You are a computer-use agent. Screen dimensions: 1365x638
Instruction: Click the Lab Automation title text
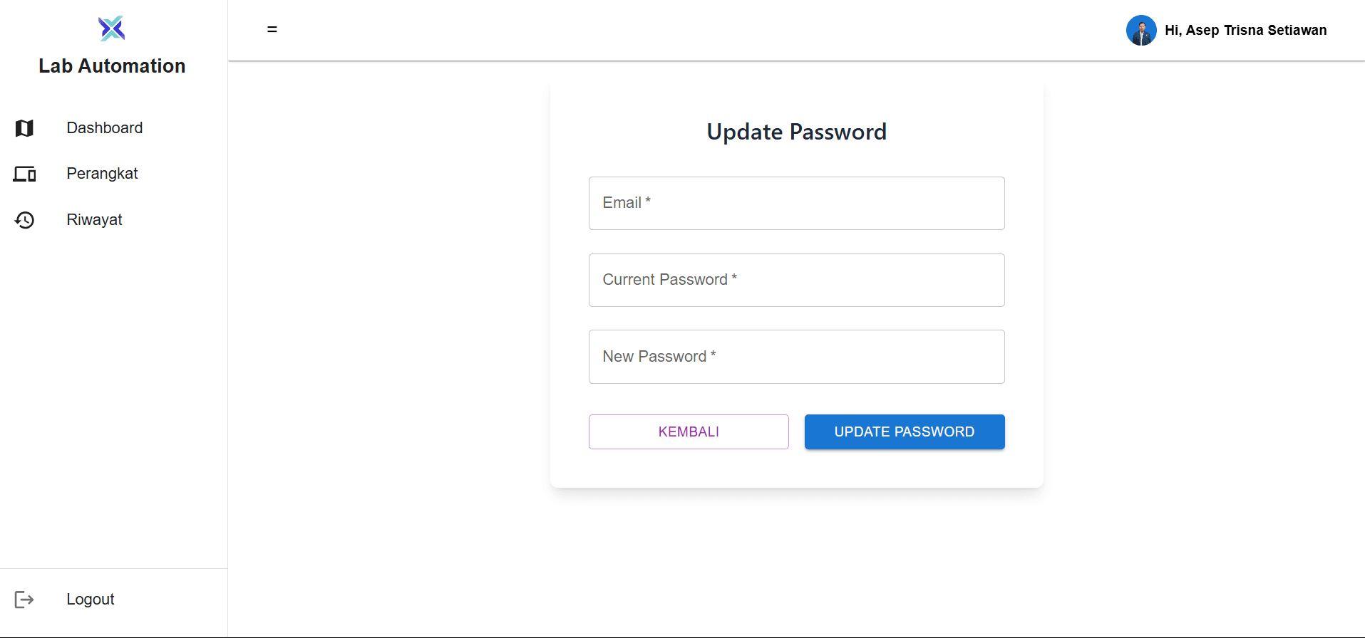coord(112,66)
